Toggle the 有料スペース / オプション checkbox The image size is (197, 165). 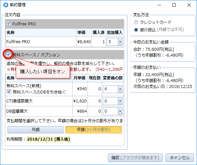point(9,54)
